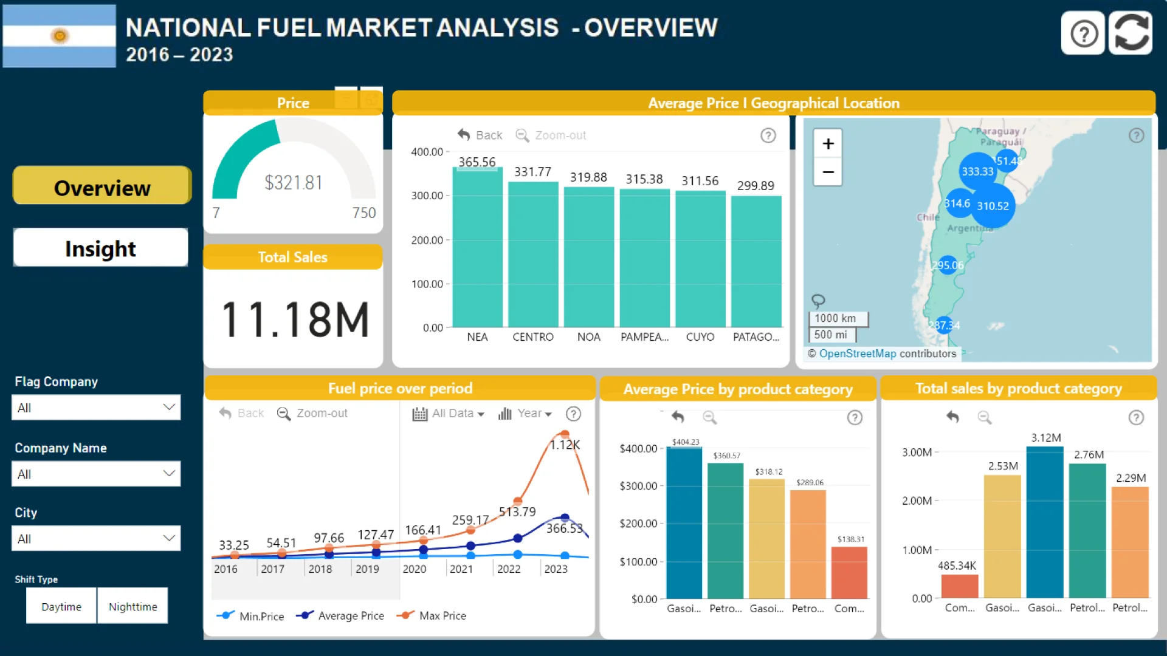Open help icon in Total sales by category

coord(1136,417)
